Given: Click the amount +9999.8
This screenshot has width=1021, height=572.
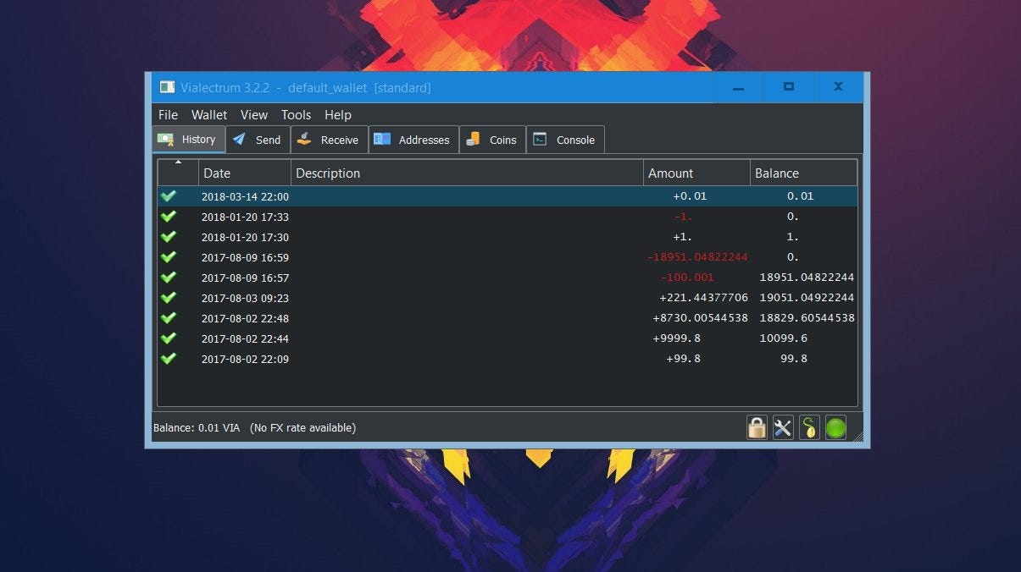Looking at the screenshot, I should [676, 338].
